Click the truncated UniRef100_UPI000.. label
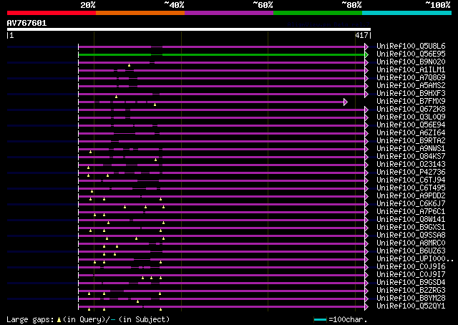This screenshot has width=458, height=325. [x=415, y=259]
